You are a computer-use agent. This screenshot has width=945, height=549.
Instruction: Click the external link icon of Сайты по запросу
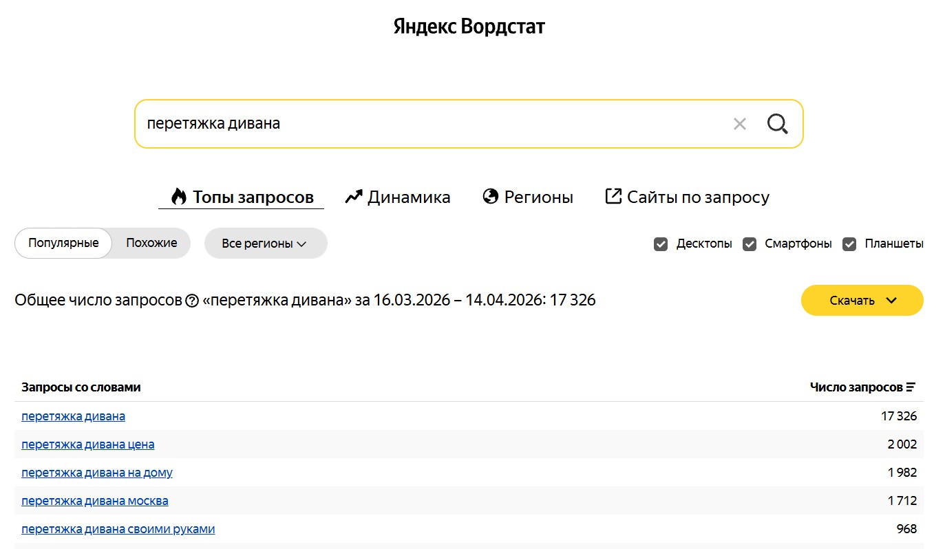point(613,197)
